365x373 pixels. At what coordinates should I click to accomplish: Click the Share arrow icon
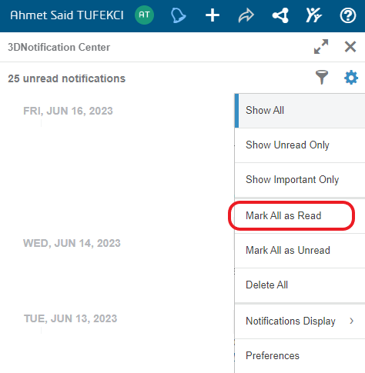click(x=246, y=15)
